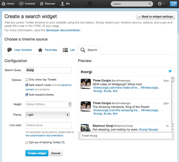Open the Connect menu item
This screenshot has height=162, width=179.
[x=27, y=4]
